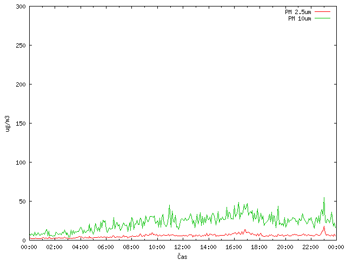
Task: Click the Čas x-axis title
Action: pos(182,256)
